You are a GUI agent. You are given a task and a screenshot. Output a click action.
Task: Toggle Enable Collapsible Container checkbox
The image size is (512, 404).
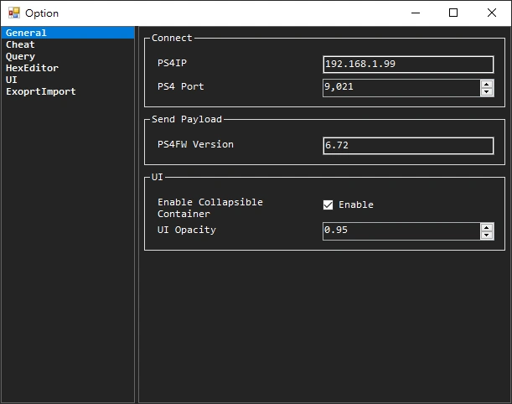(328, 205)
